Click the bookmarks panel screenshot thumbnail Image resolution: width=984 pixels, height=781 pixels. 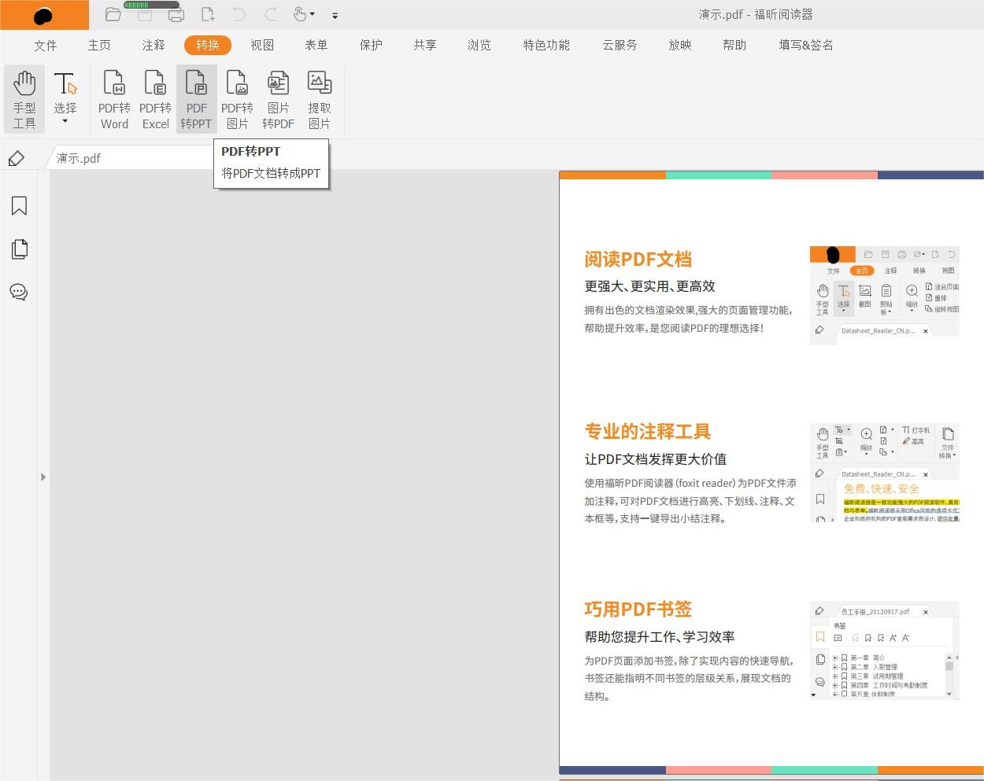click(884, 650)
